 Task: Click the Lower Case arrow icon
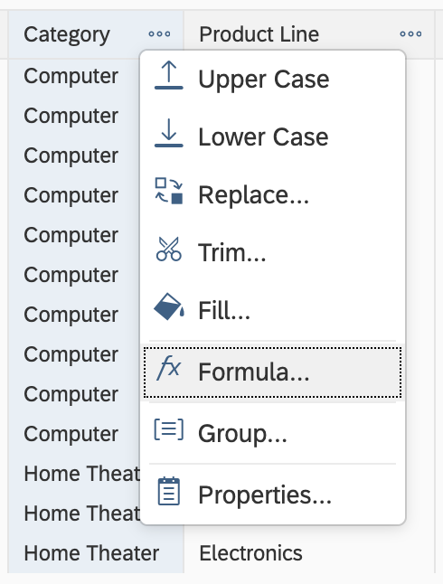[x=169, y=133]
